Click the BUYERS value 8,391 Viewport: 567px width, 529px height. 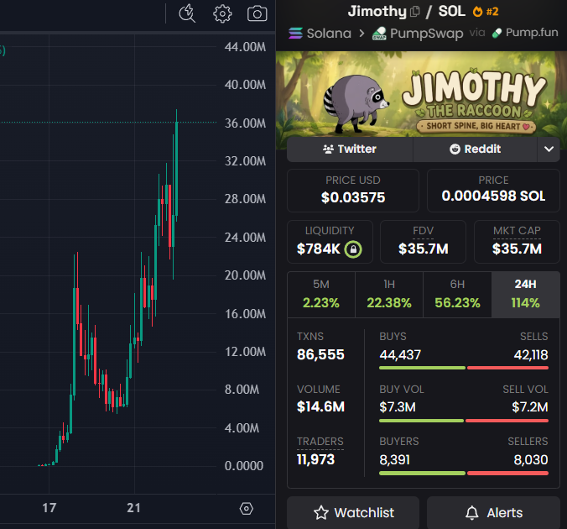pos(394,460)
